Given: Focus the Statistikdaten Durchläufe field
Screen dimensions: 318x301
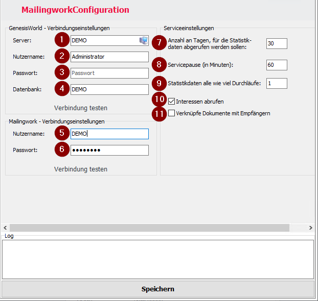Looking at the screenshot, I should pyautogui.click(x=277, y=83).
